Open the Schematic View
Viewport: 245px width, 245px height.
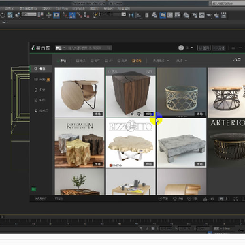(178, 15)
